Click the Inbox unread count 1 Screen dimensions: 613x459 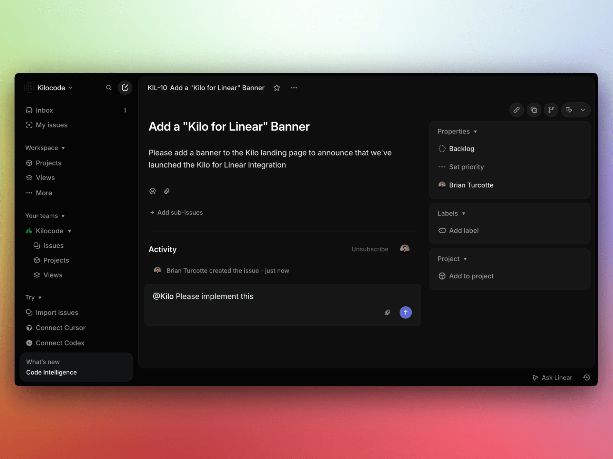pyautogui.click(x=125, y=110)
